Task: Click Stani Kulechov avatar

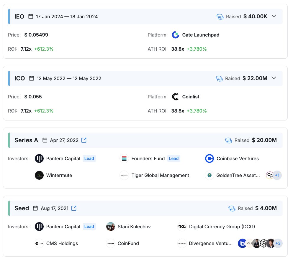Action: pos(111,227)
